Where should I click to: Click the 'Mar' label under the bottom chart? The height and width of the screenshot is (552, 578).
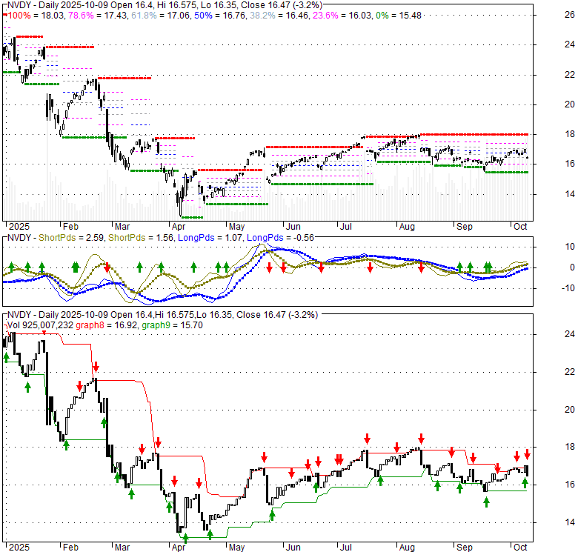coord(122,548)
